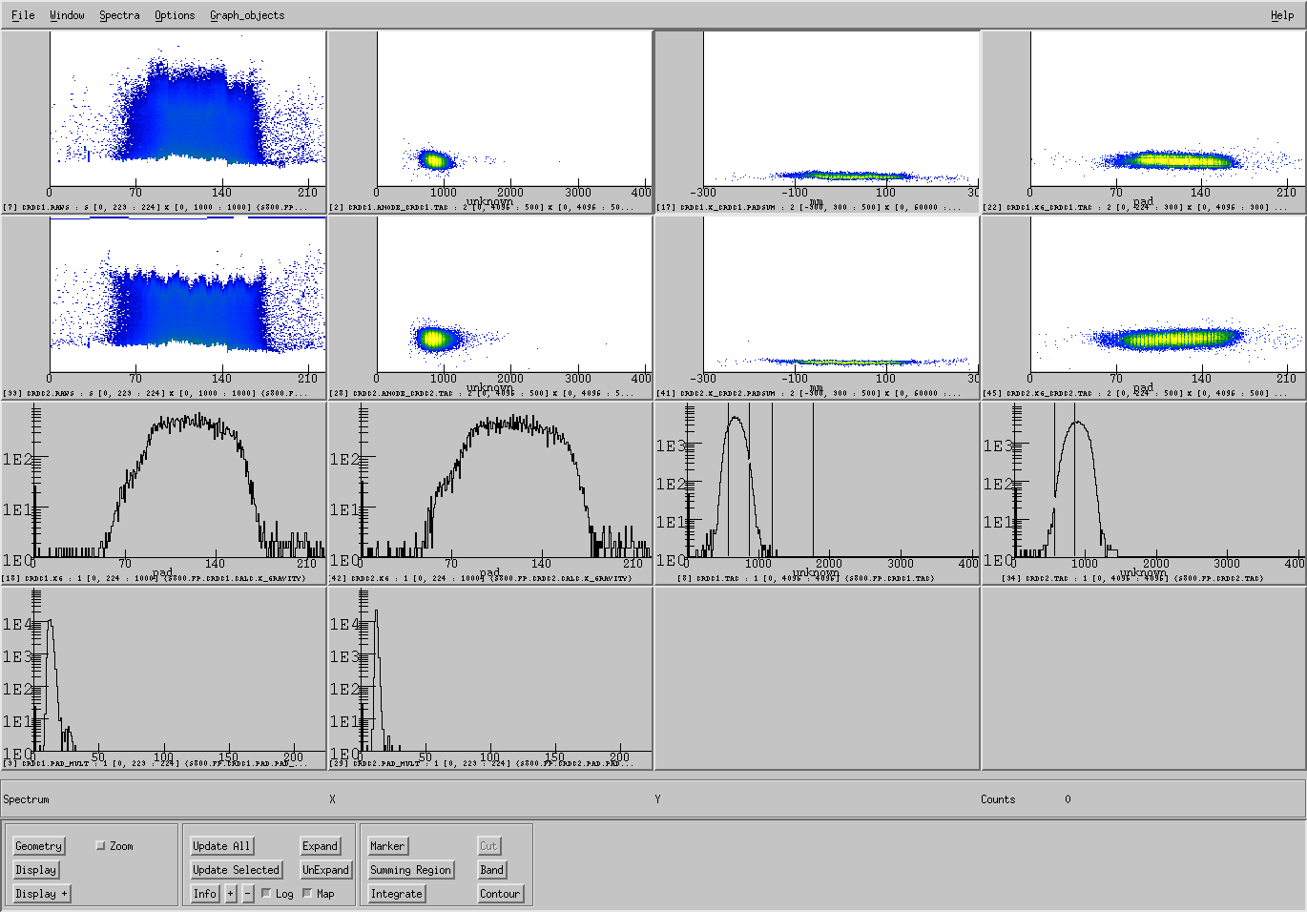1307x912 pixels.
Task: Click the Summing Region button
Action: [410, 870]
